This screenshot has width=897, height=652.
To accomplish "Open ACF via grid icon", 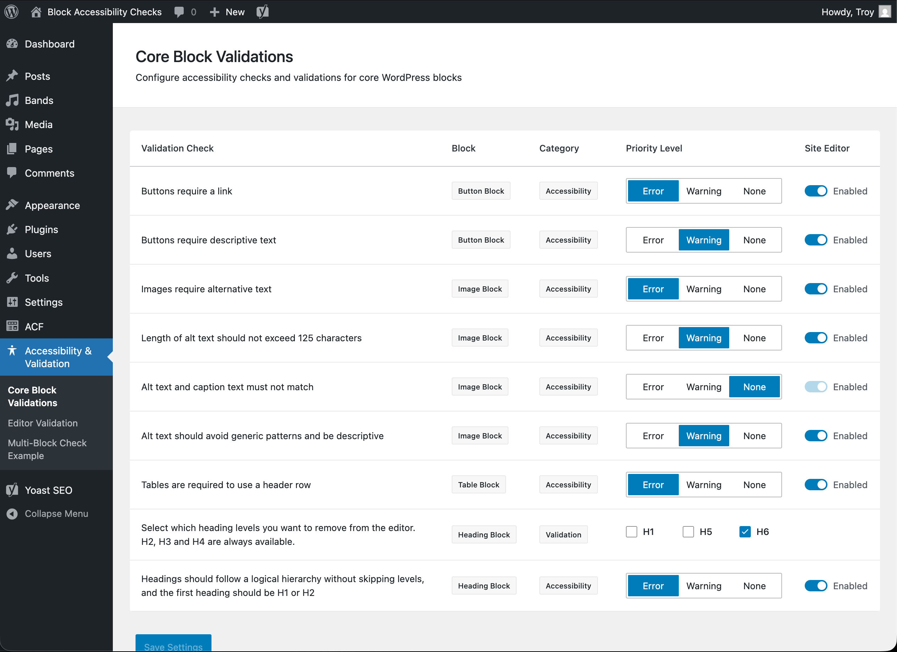I will [12, 326].
